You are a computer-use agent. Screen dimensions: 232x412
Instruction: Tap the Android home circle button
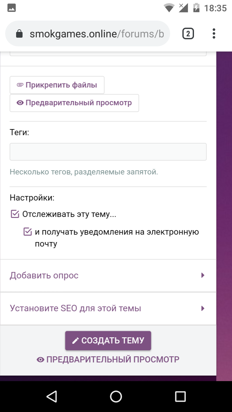116,397
